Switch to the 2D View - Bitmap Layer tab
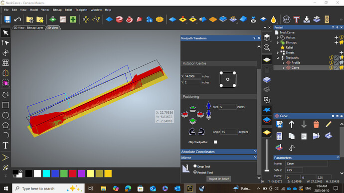 click(x=28, y=27)
